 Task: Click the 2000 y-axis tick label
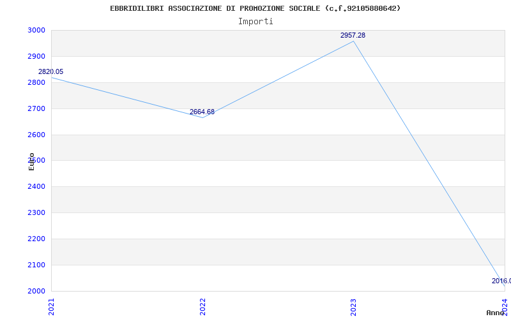coord(36,292)
